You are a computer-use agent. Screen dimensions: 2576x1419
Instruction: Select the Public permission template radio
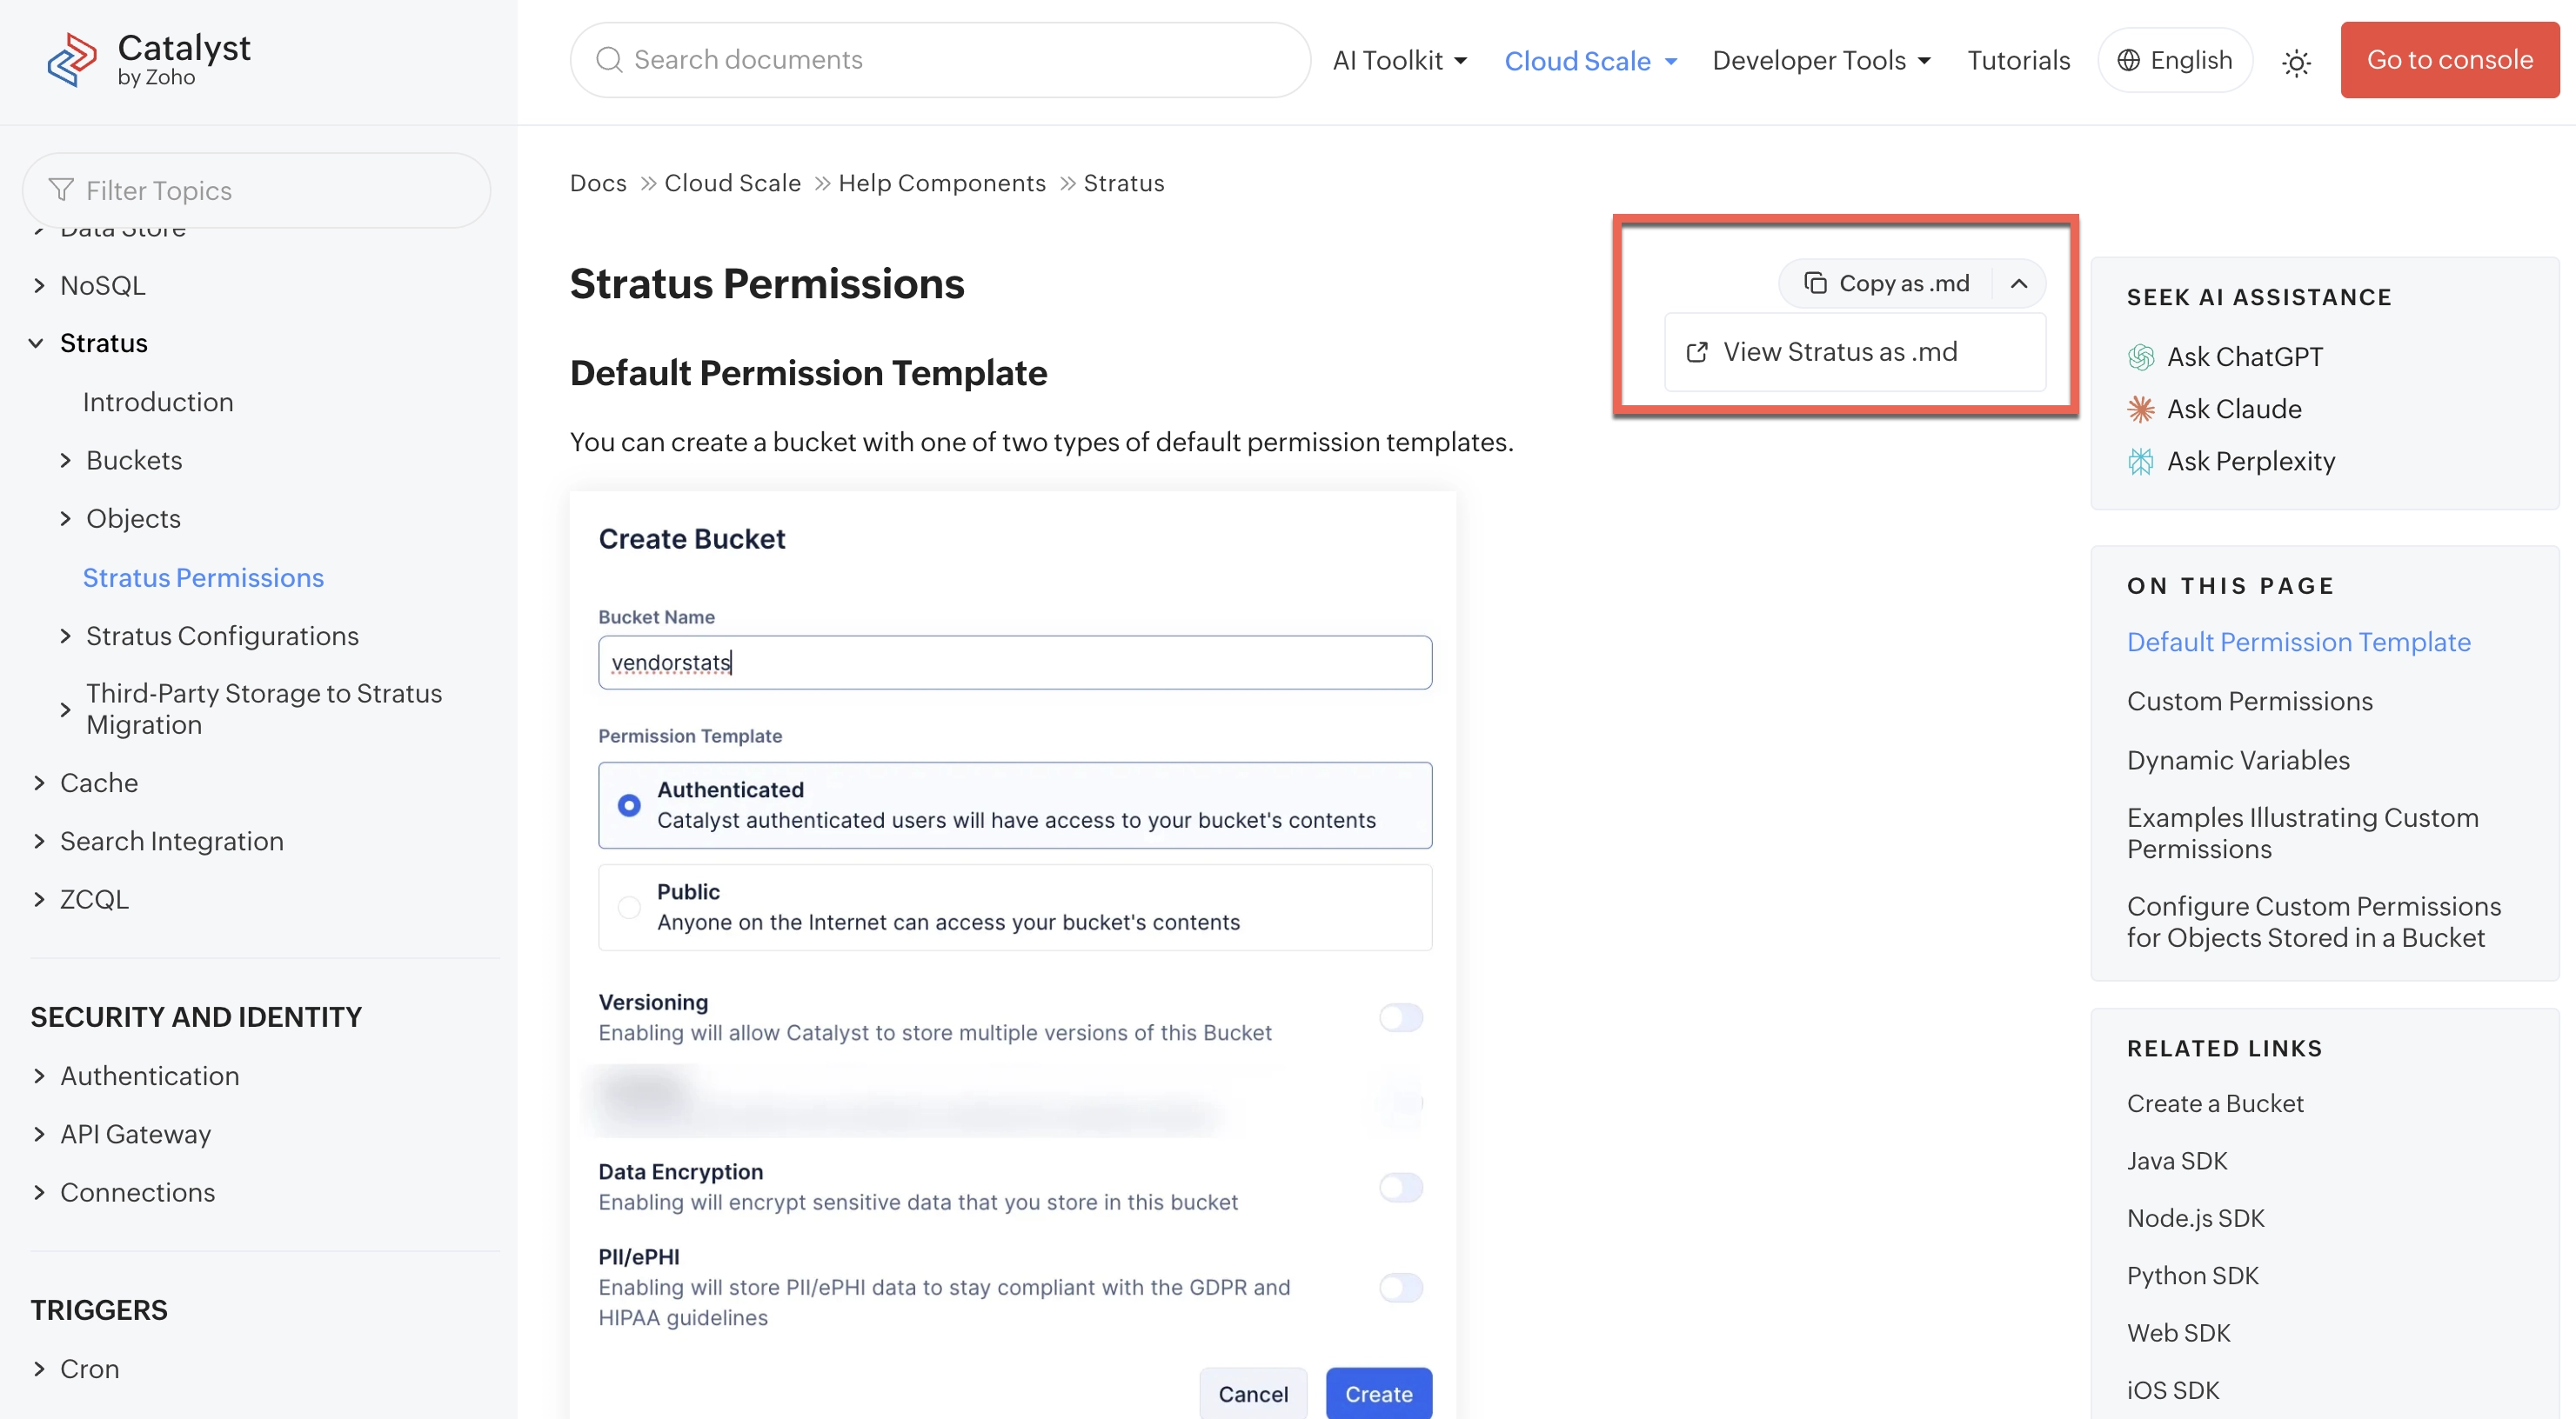point(629,908)
